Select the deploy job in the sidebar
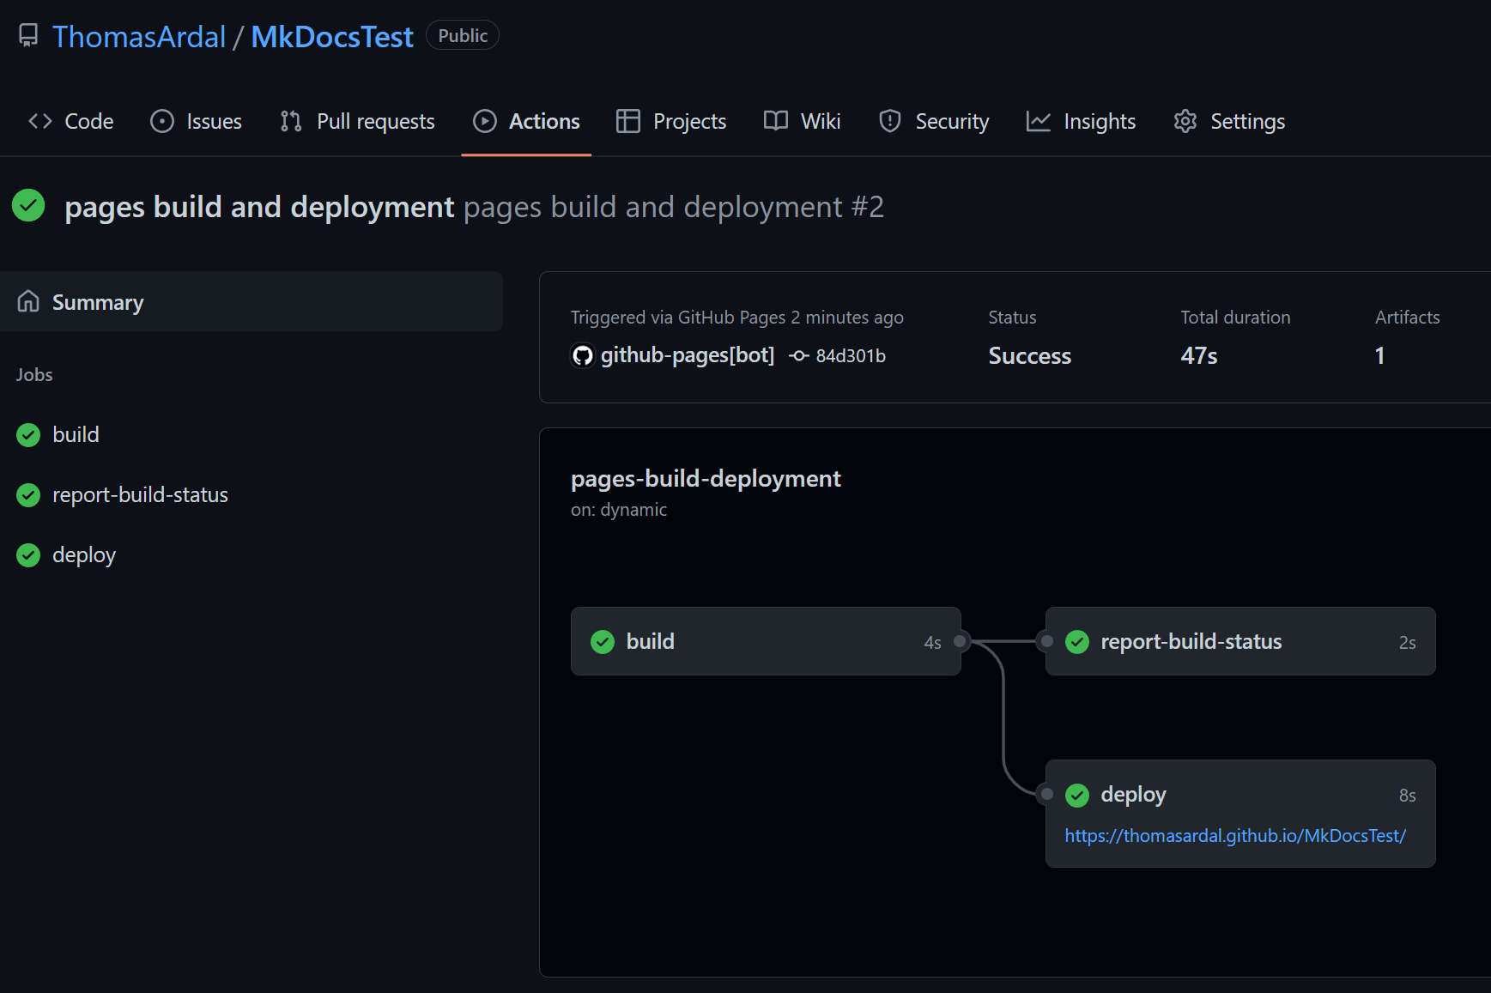The height and width of the screenshot is (993, 1491). [83, 554]
